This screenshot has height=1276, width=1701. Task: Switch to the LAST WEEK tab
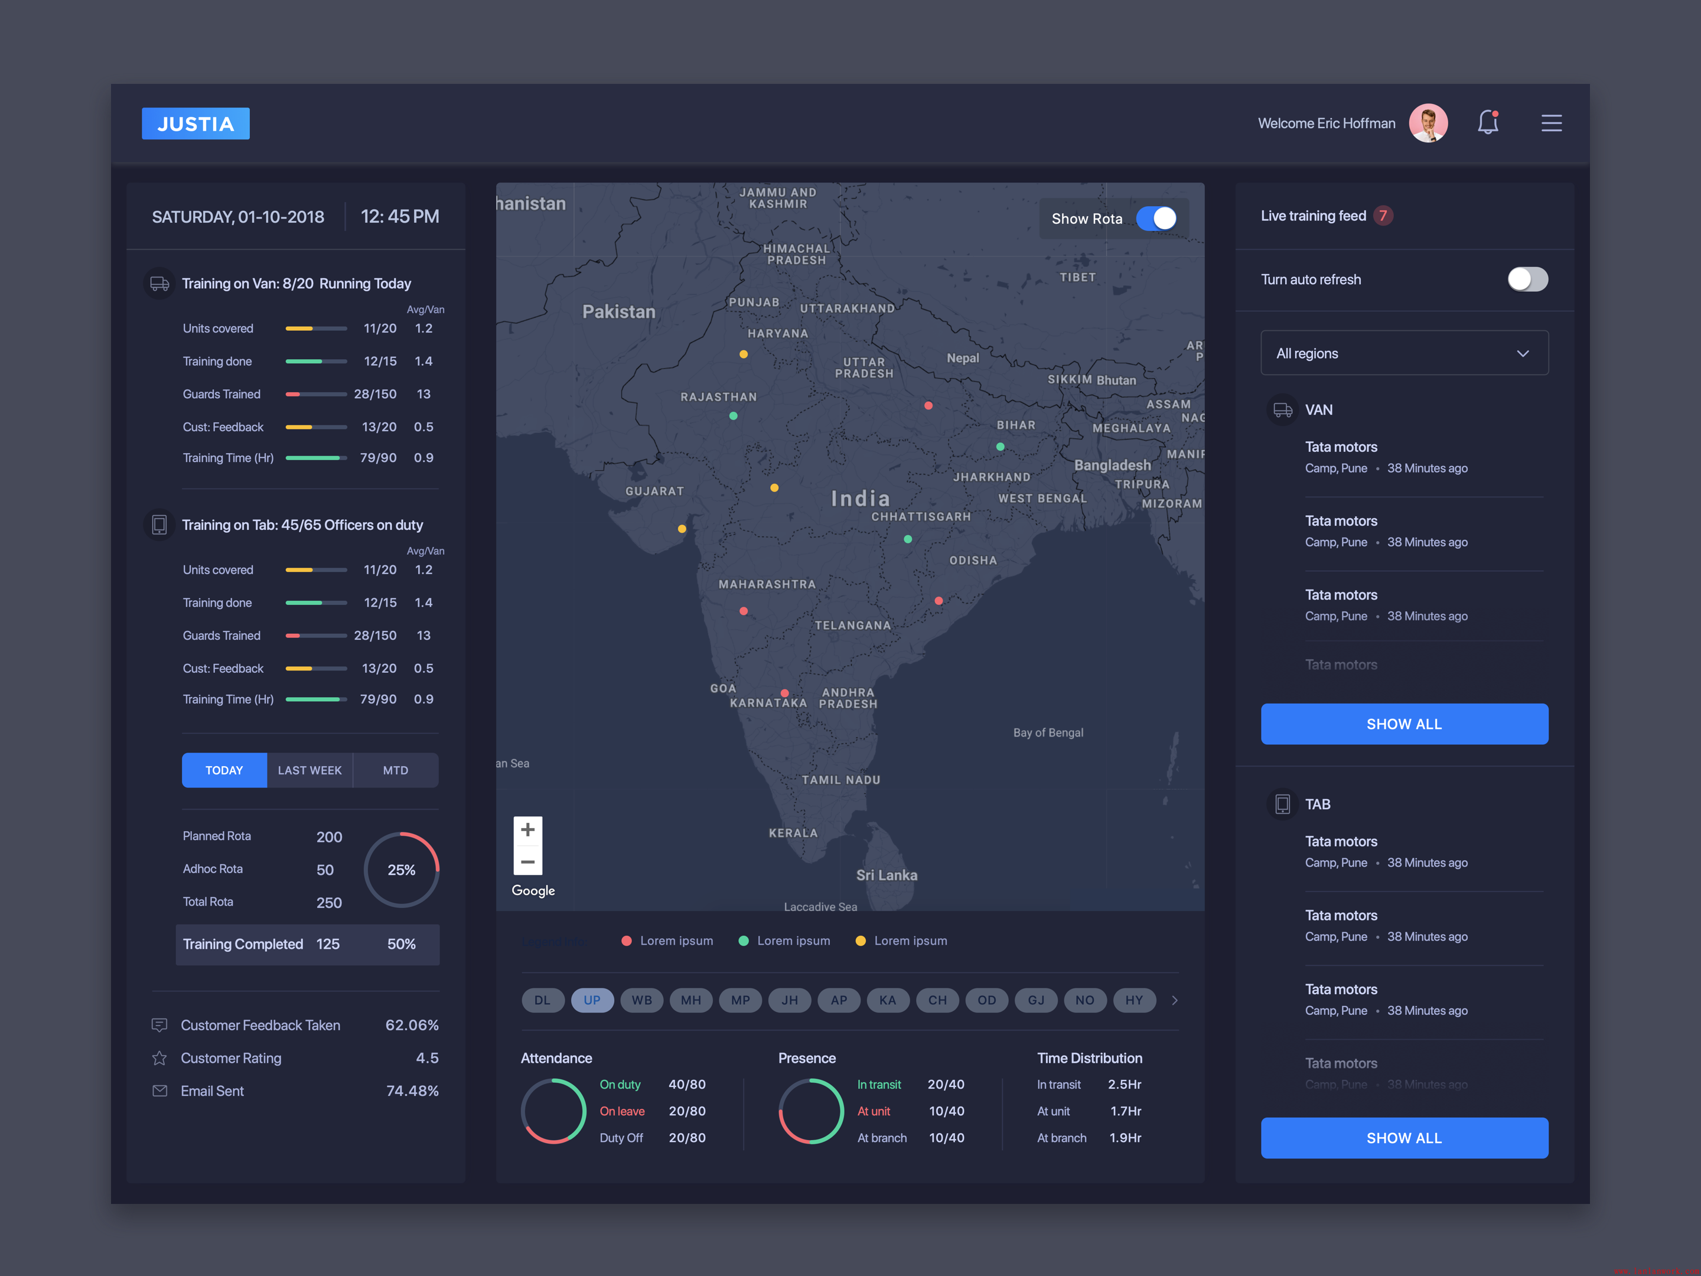pyautogui.click(x=309, y=770)
